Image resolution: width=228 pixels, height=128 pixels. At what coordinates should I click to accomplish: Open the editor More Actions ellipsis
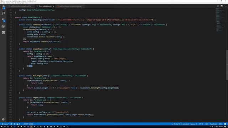tap(226, 6)
